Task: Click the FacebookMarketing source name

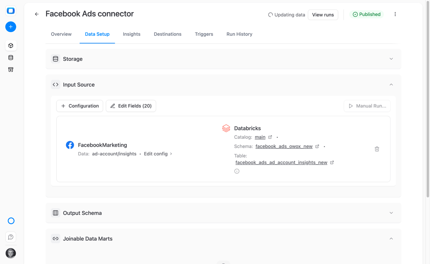Action: point(102,145)
